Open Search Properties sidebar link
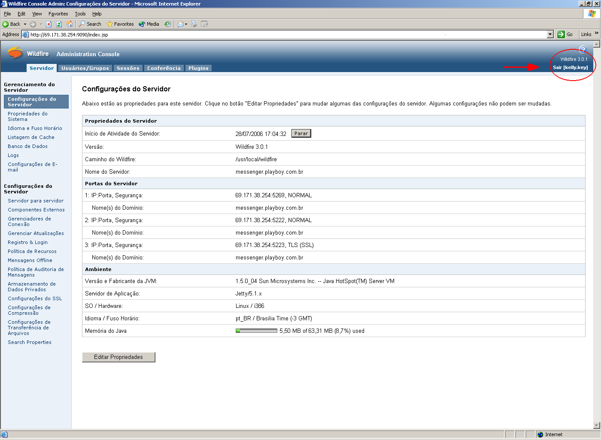Screen dimensions: 601x440 point(30,342)
